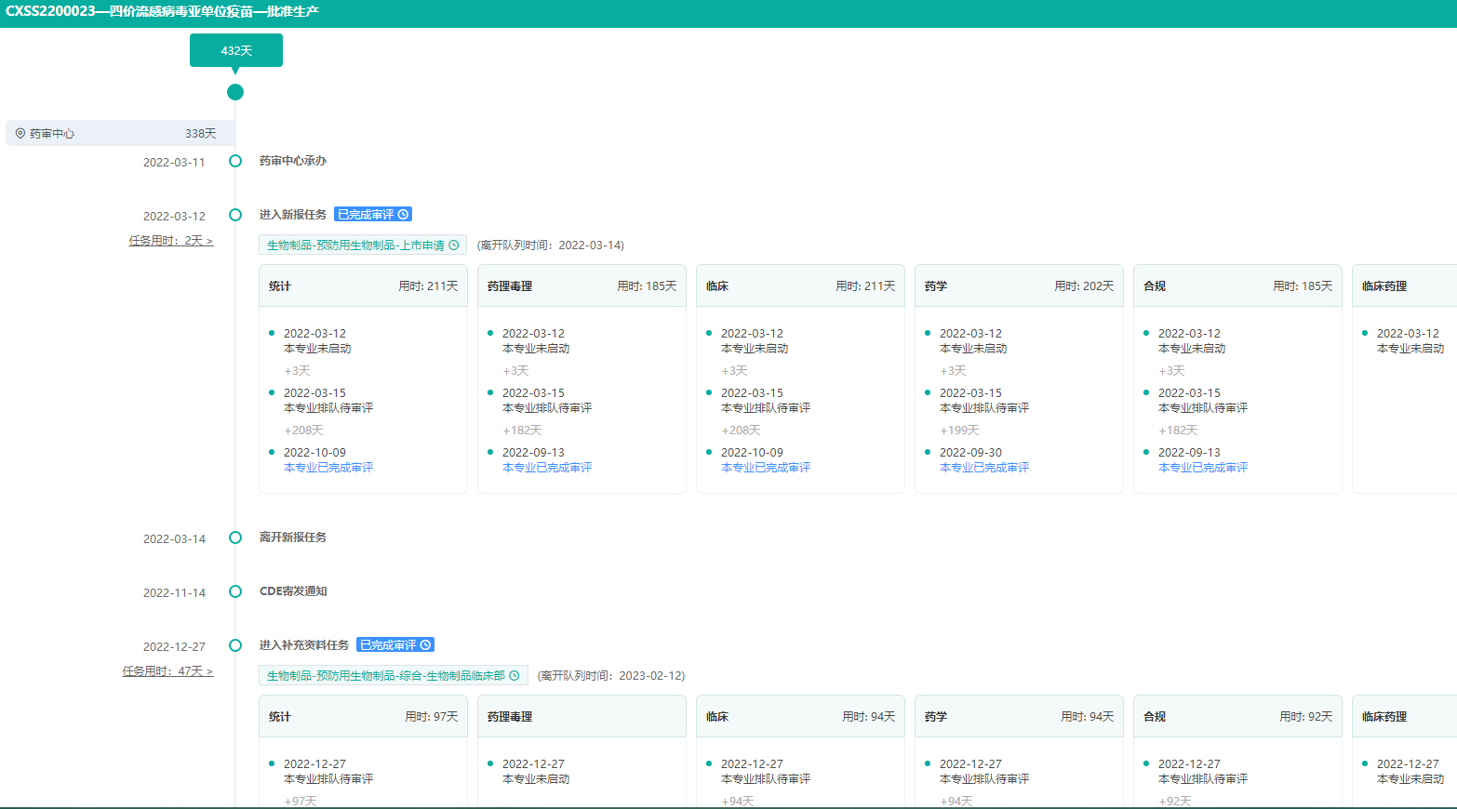Image resolution: width=1457 pixels, height=809 pixels.
Task: Select the 药理毒理 card header with 用时 185天
Action: coord(581,286)
